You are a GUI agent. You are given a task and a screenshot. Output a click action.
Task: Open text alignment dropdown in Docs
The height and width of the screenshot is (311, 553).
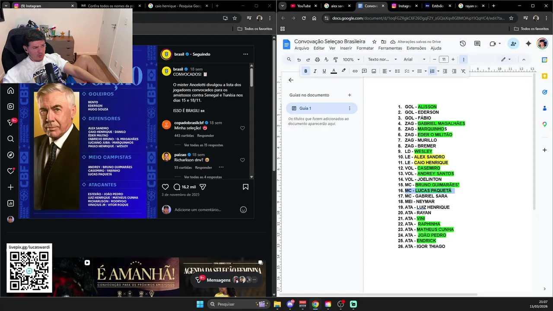[385, 71]
